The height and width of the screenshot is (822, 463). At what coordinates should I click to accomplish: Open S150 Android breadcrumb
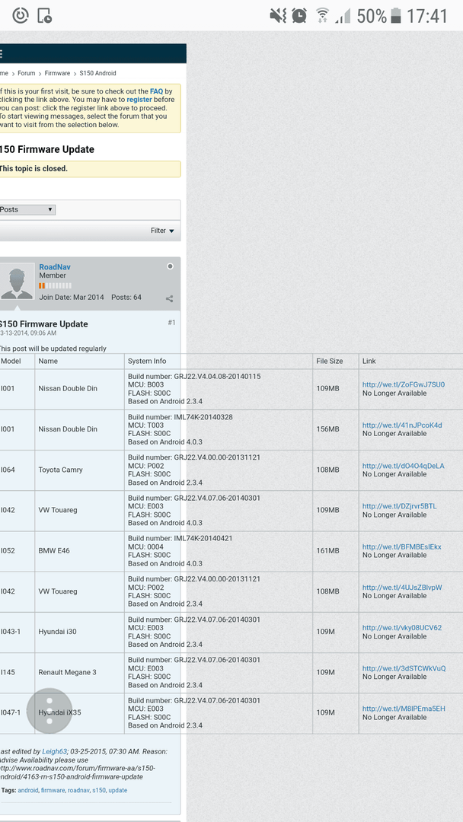pyautogui.click(x=97, y=73)
